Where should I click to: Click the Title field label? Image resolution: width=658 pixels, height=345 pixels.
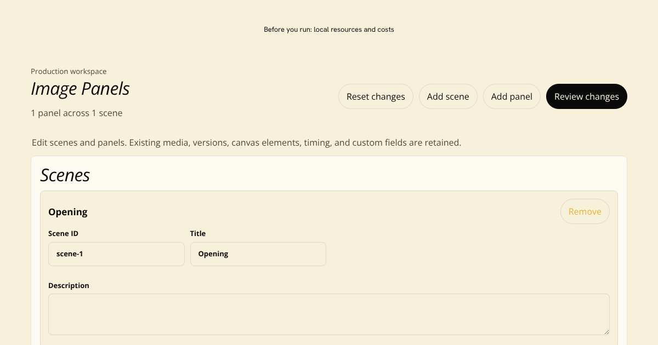[198, 233]
